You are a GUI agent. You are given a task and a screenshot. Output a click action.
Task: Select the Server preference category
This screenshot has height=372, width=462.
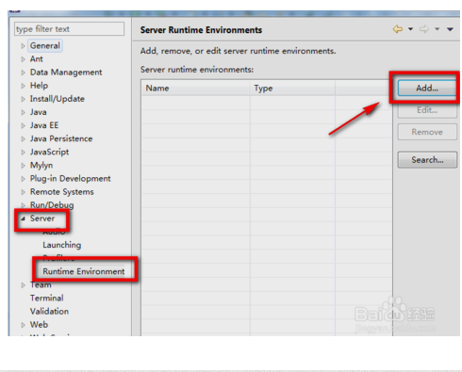[x=42, y=218]
